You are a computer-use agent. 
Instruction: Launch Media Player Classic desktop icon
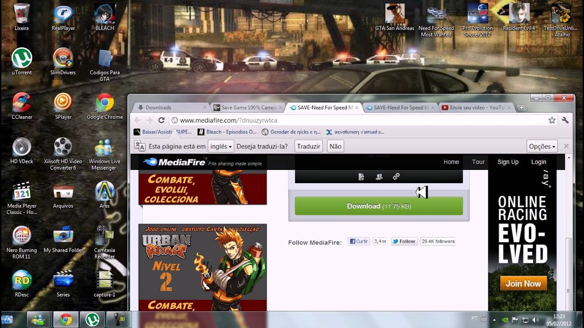click(x=21, y=198)
